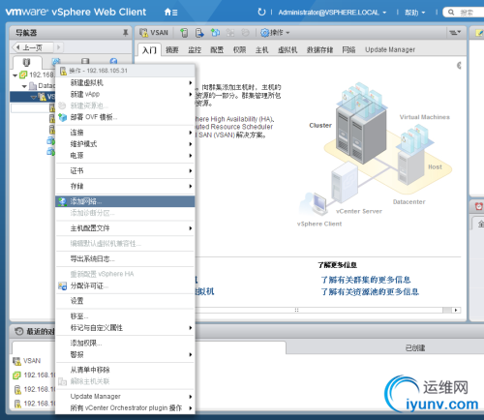
Task: Switch to the 权限 tab
Action: [x=239, y=50]
